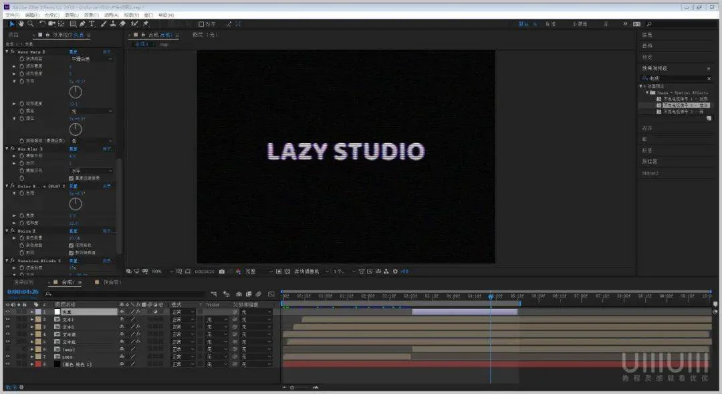Screen dimensions: 722x394
Task: Select the Unified Camera tool
Action: click(x=51, y=24)
